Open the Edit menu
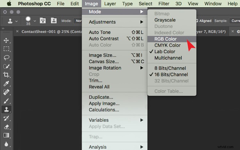240x150 pixels. click(75, 4)
